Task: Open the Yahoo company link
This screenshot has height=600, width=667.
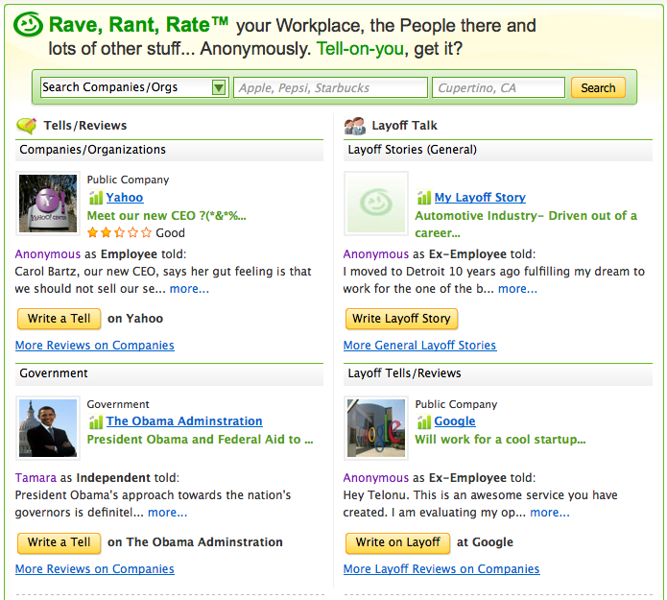Action: (x=125, y=198)
